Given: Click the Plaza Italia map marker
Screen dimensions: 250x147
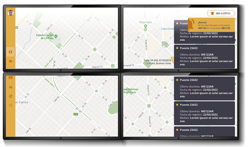Looking at the screenshot, I should pos(145,26).
